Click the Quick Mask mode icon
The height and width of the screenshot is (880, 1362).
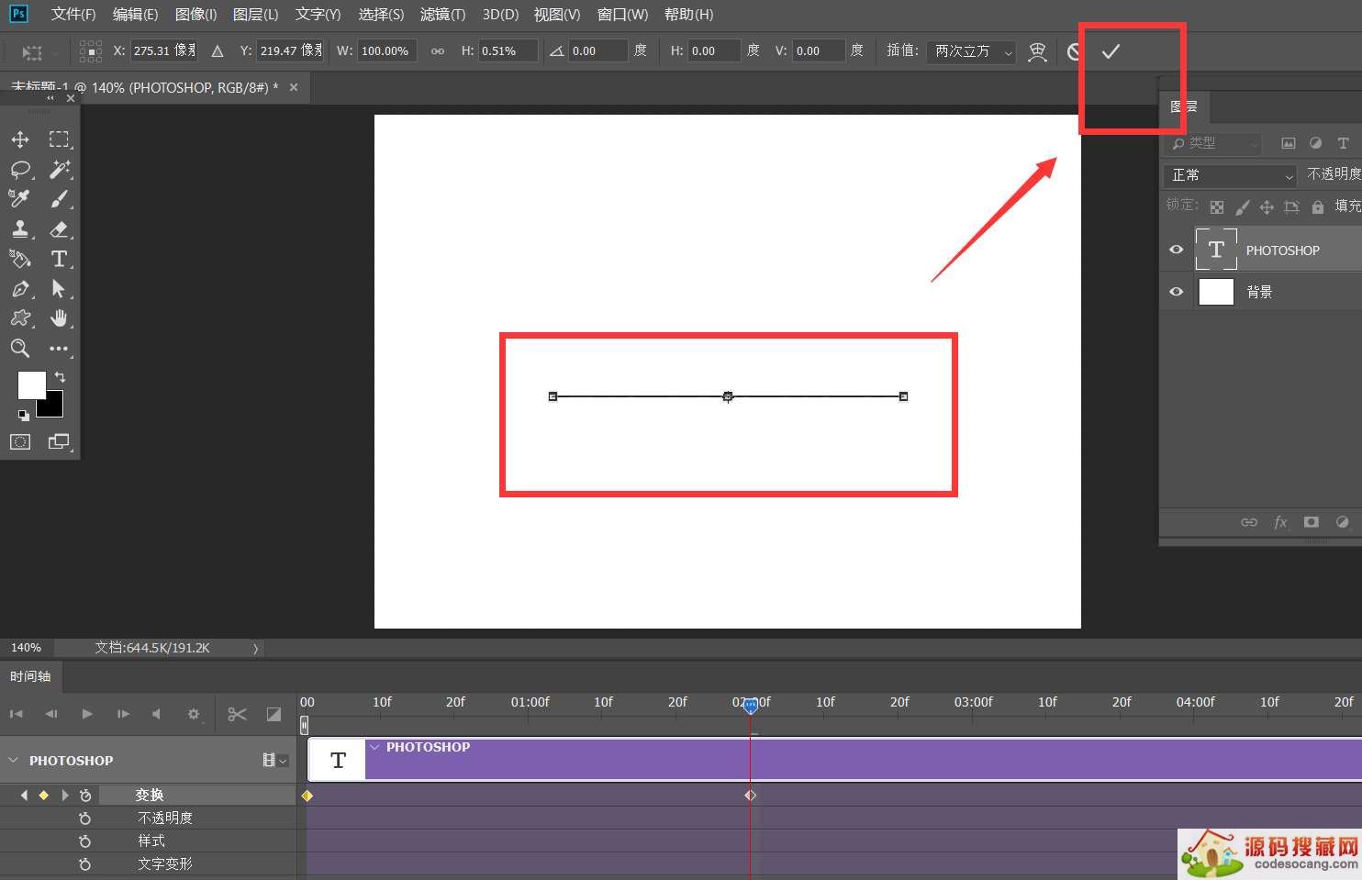20,441
